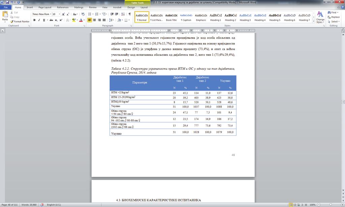This screenshot has height=207, width=345.
Task: Switch to the Review tab
Action: coord(93,7)
